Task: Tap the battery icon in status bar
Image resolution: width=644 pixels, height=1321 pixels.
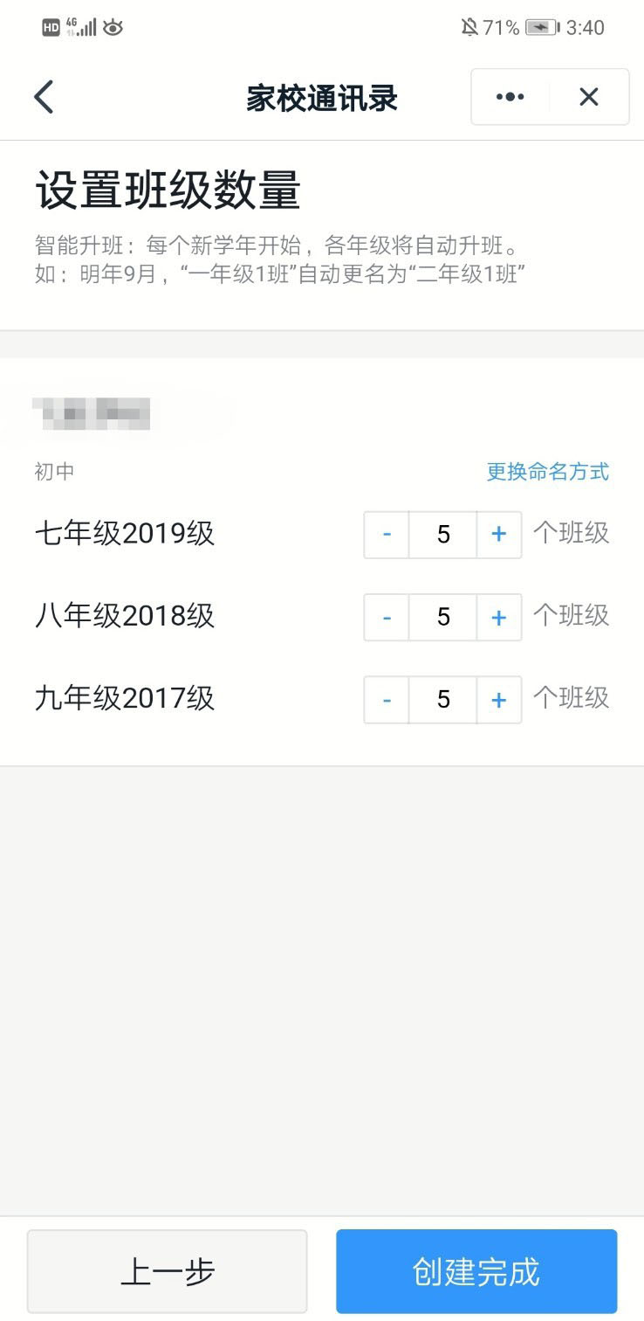Action: [x=542, y=28]
